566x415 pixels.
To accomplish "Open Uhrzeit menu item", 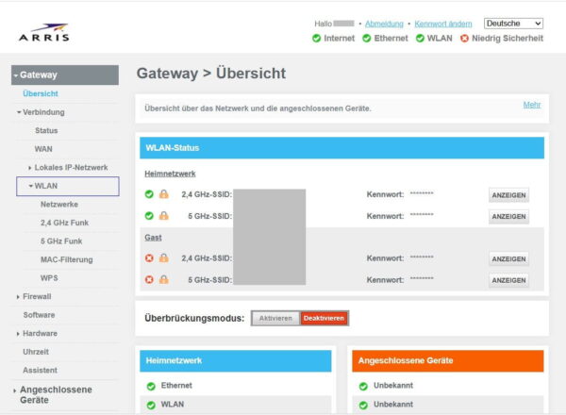I will pyautogui.click(x=36, y=352).
